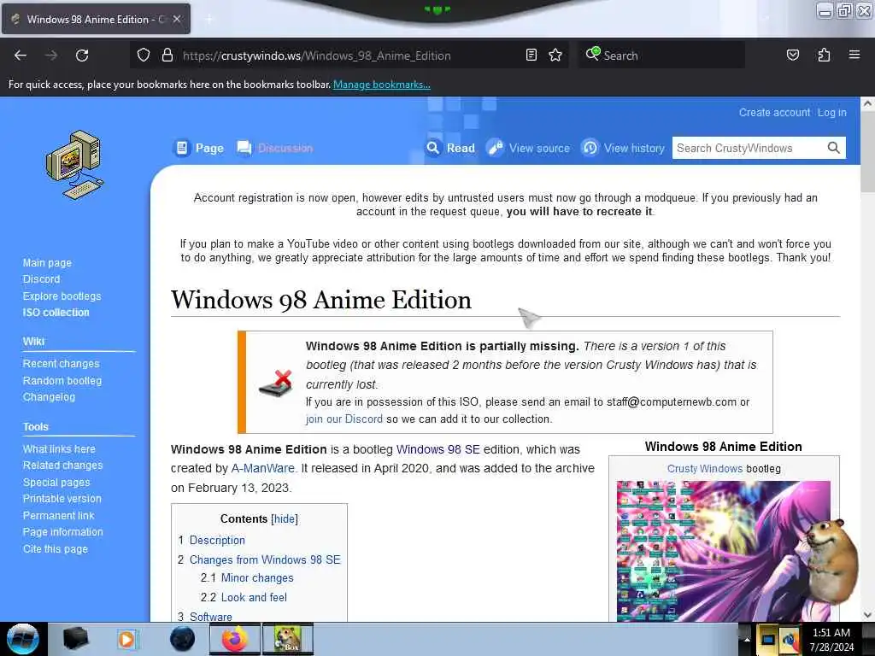Open Recent changes sidebar link
875x656 pixels.
tap(61, 363)
